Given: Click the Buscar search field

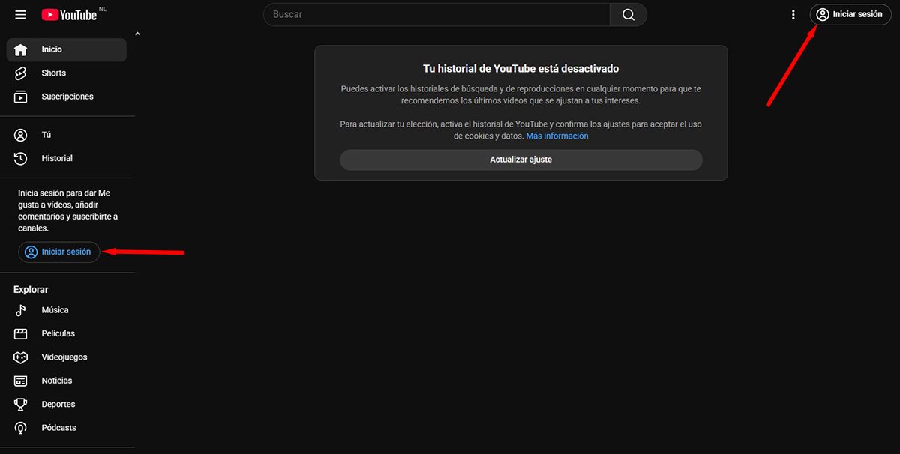Looking at the screenshot, I should point(435,14).
